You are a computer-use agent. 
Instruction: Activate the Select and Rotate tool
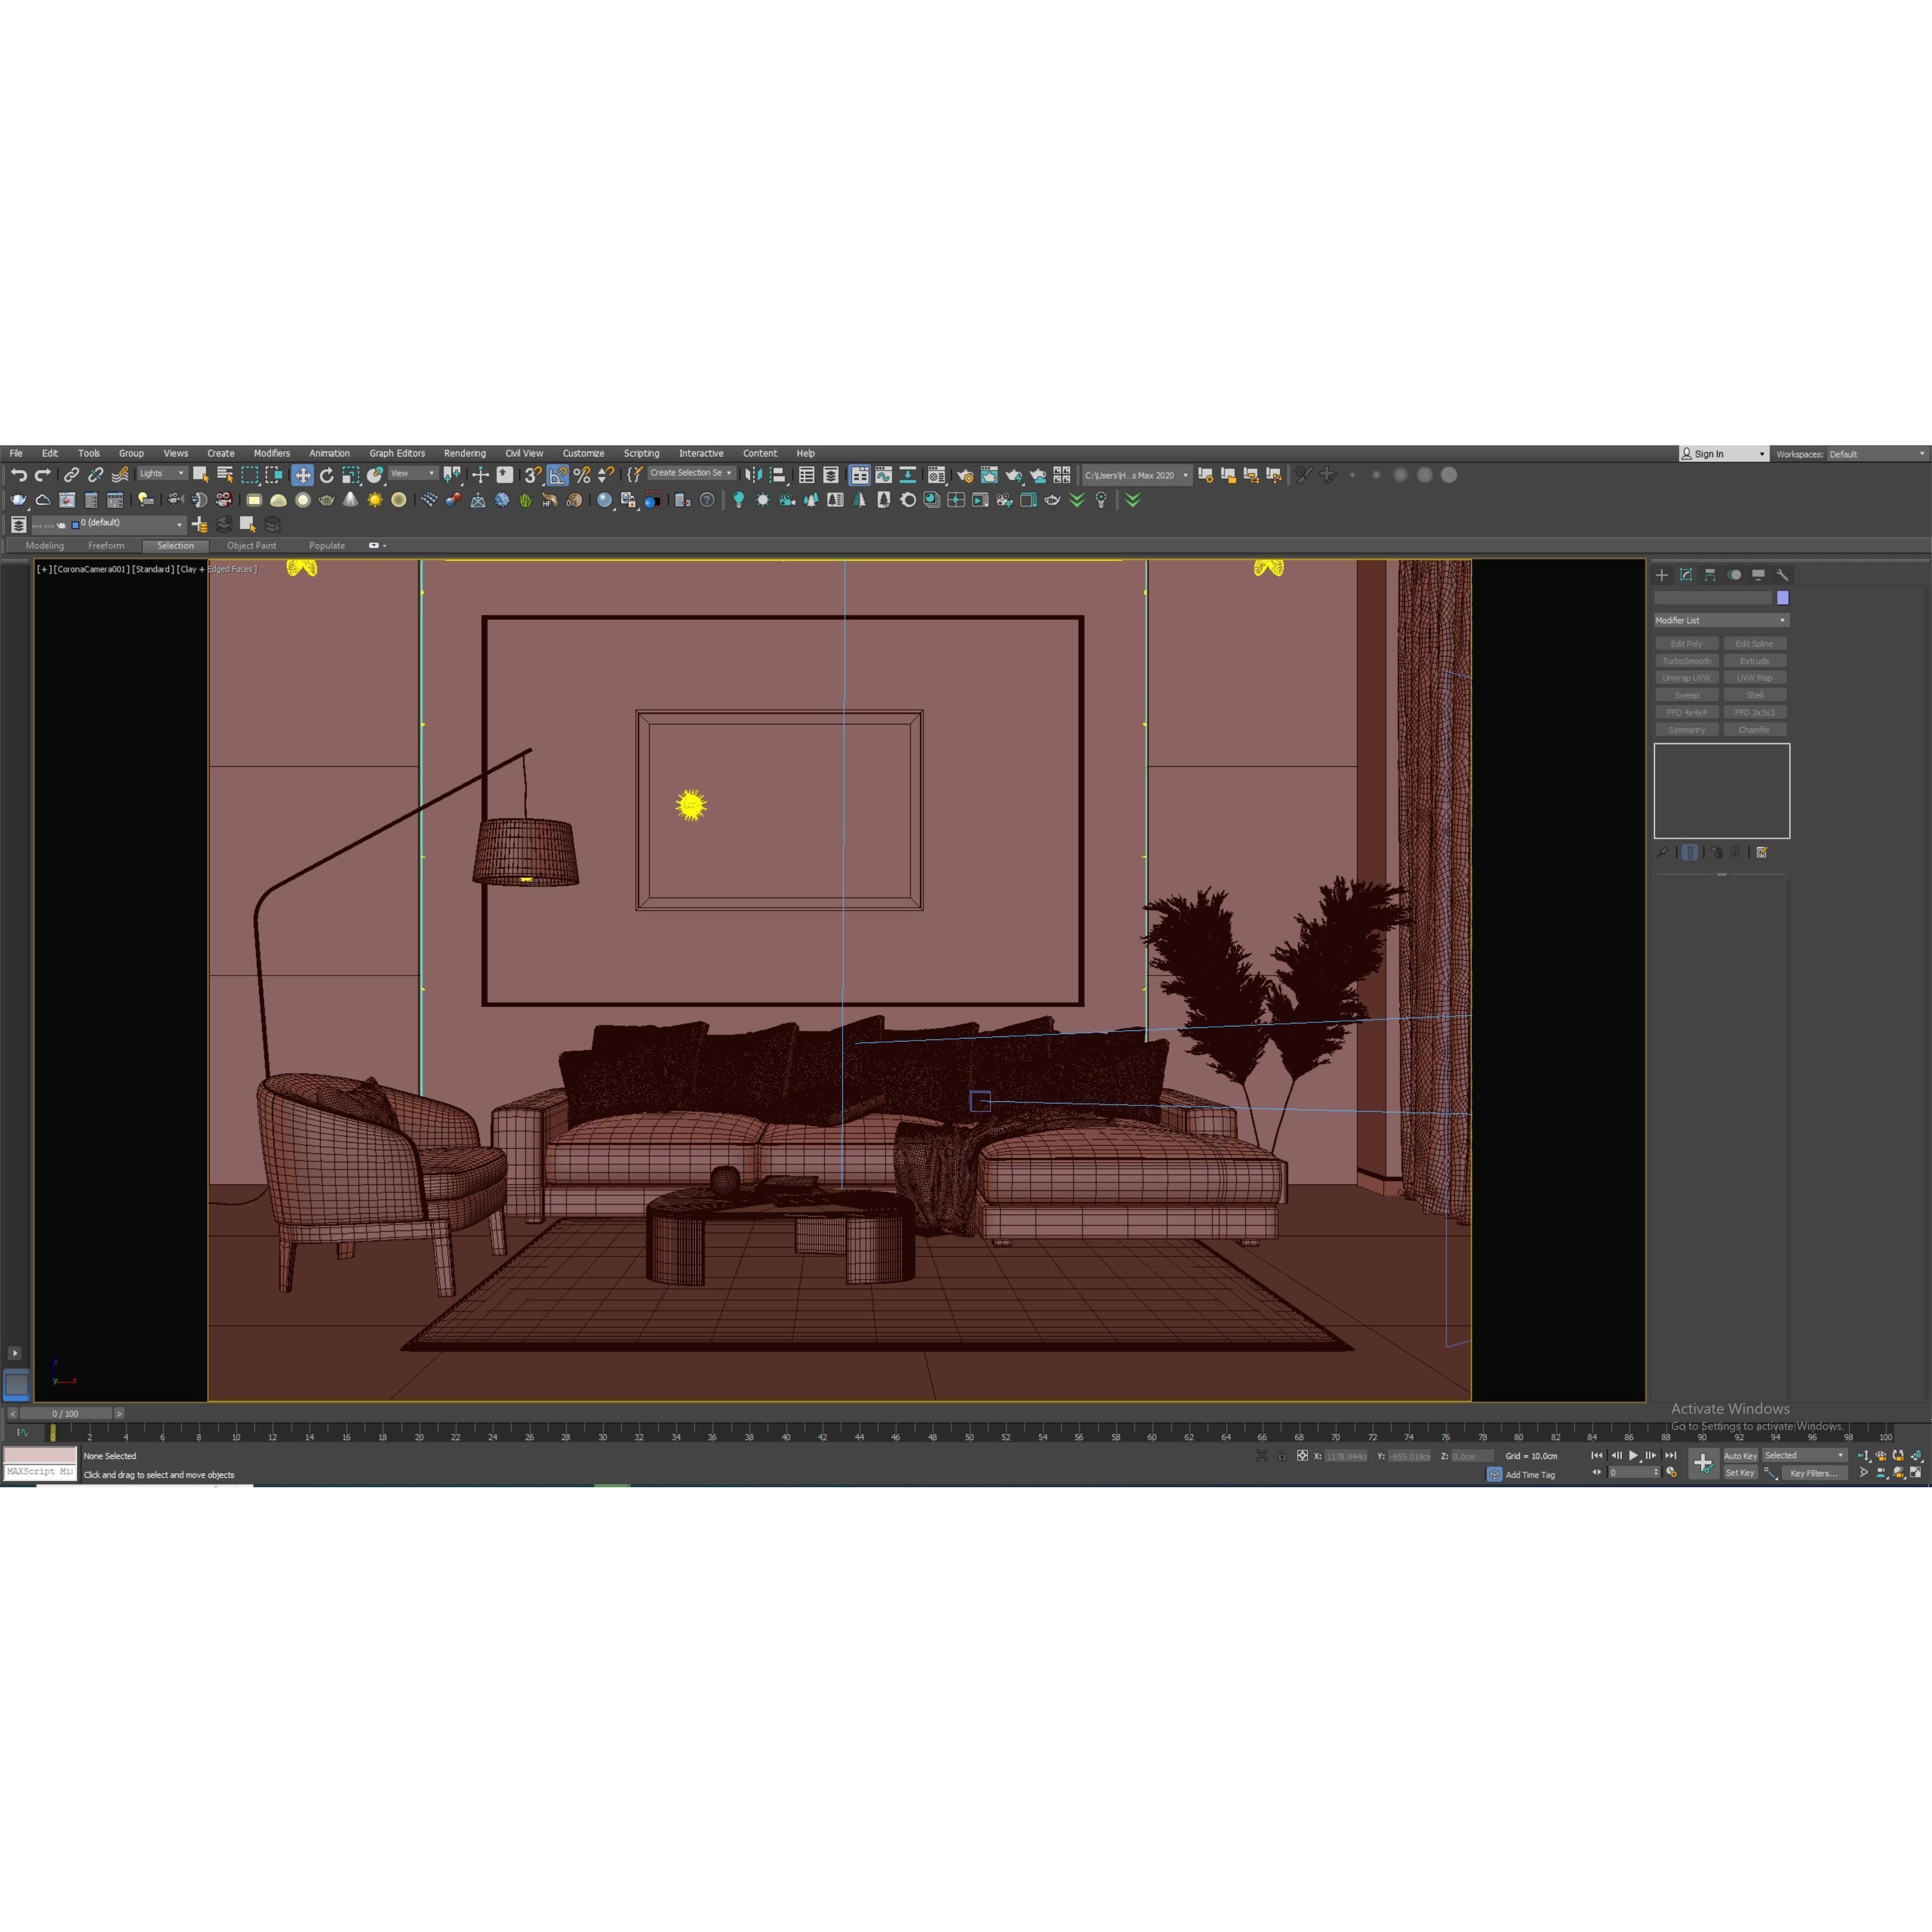(x=328, y=475)
